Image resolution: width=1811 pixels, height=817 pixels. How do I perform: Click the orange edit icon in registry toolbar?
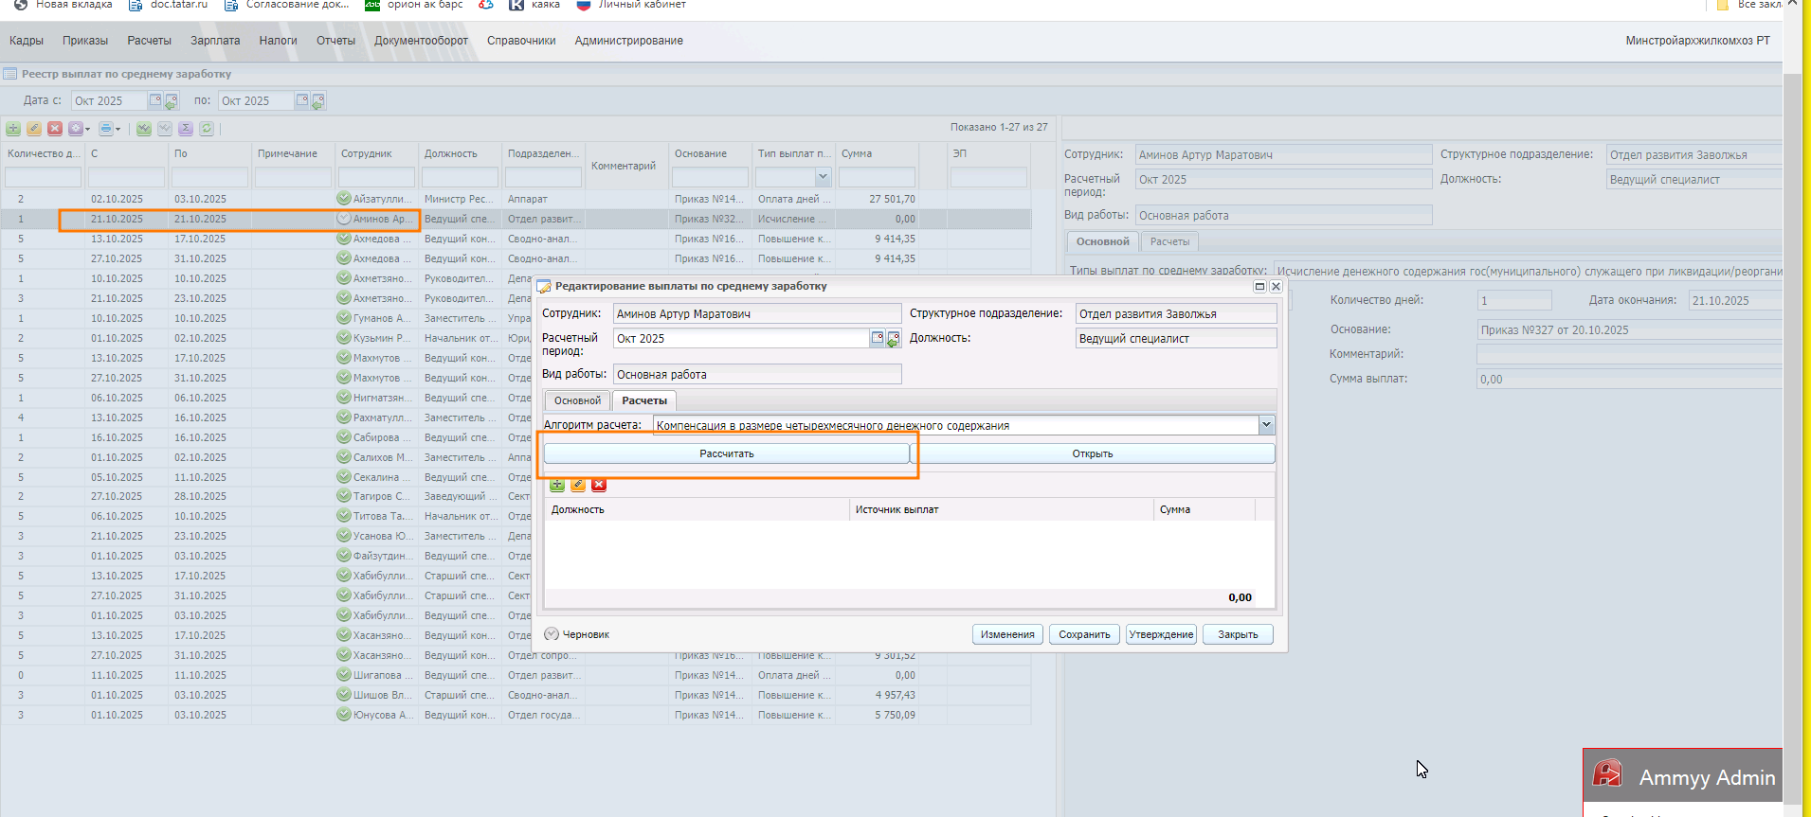[34, 129]
